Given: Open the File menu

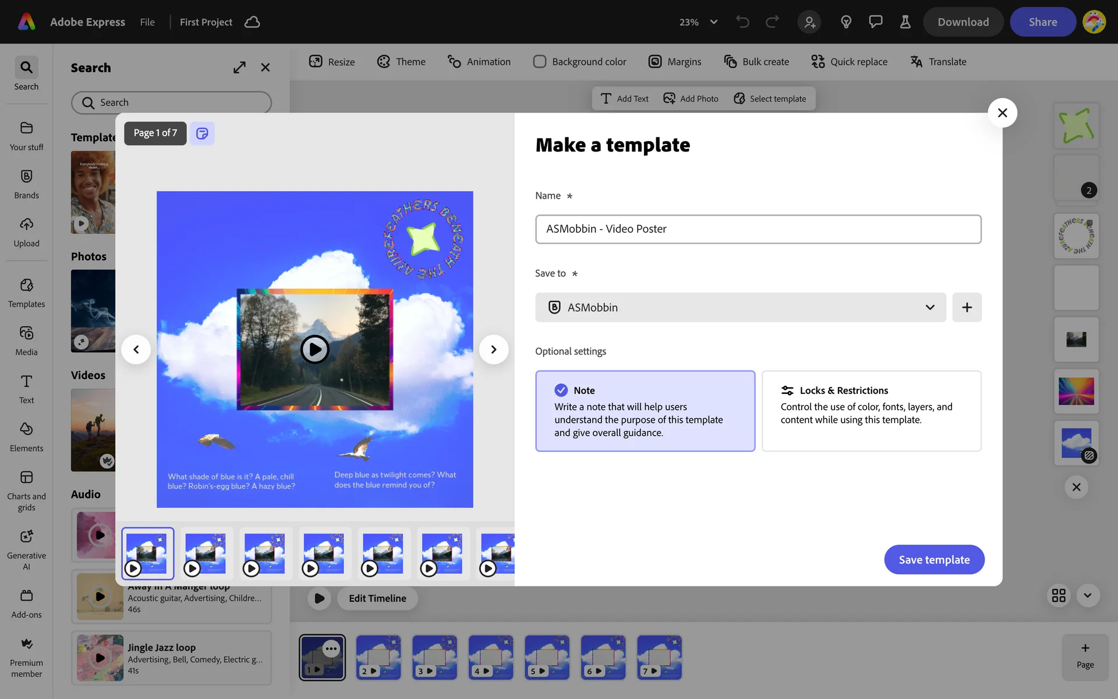Looking at the screenshot, I should [147, 22].
